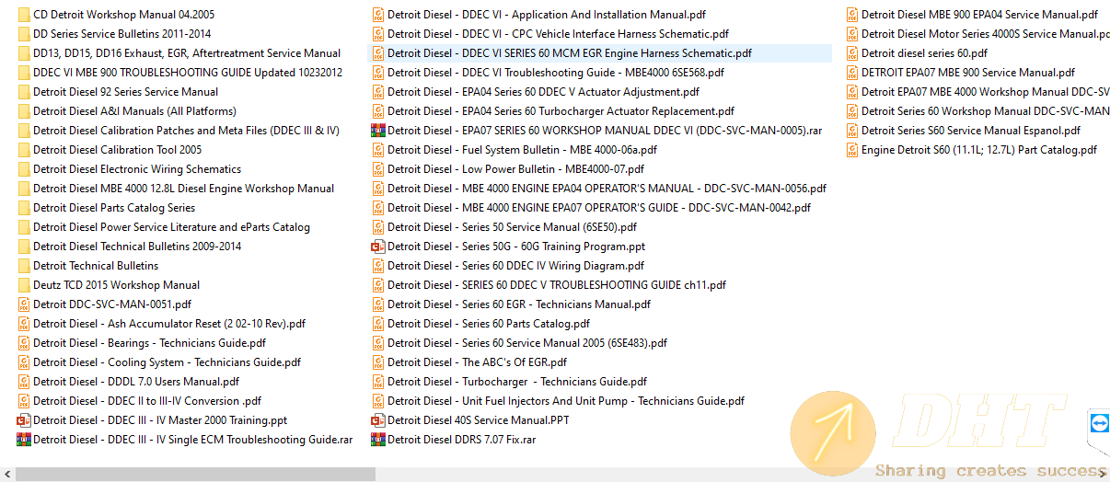Image resolution: width=1110 pixels, height=482 pixels.
Task: Select Series 60 DDEC IV Wiring Diagram.pdf
Action: tap(516, 266)
